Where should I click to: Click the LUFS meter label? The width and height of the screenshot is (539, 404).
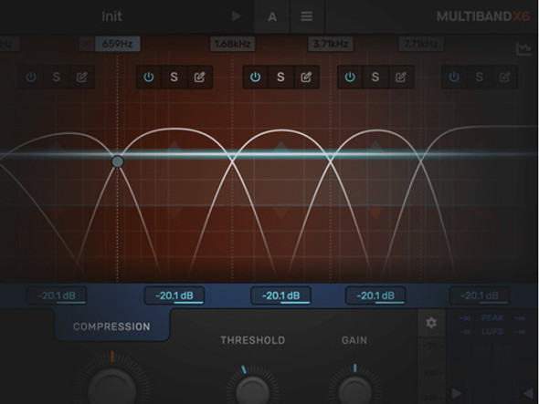(x=491, y=332)
